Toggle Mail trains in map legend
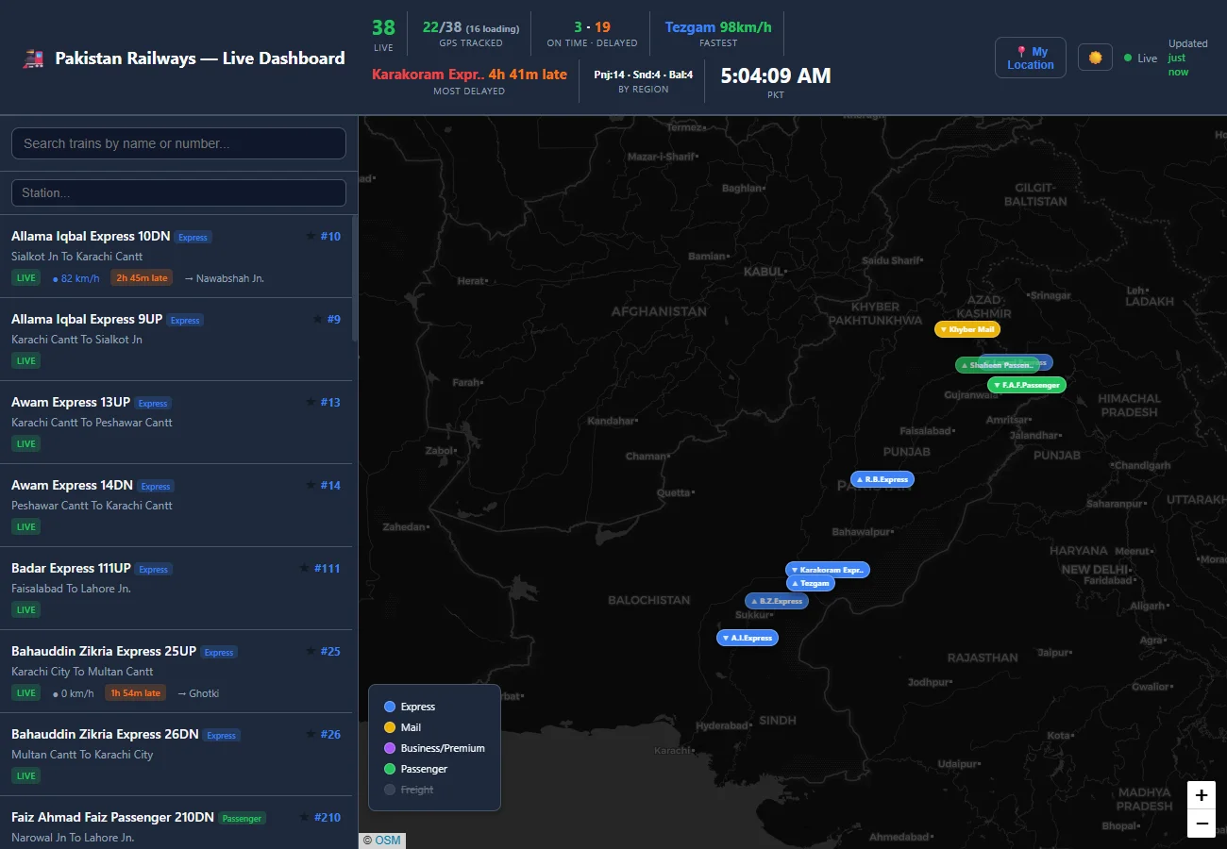 pos(402,727)
